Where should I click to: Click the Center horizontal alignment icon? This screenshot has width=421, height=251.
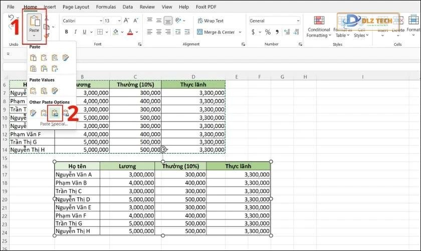click(159, 32)
